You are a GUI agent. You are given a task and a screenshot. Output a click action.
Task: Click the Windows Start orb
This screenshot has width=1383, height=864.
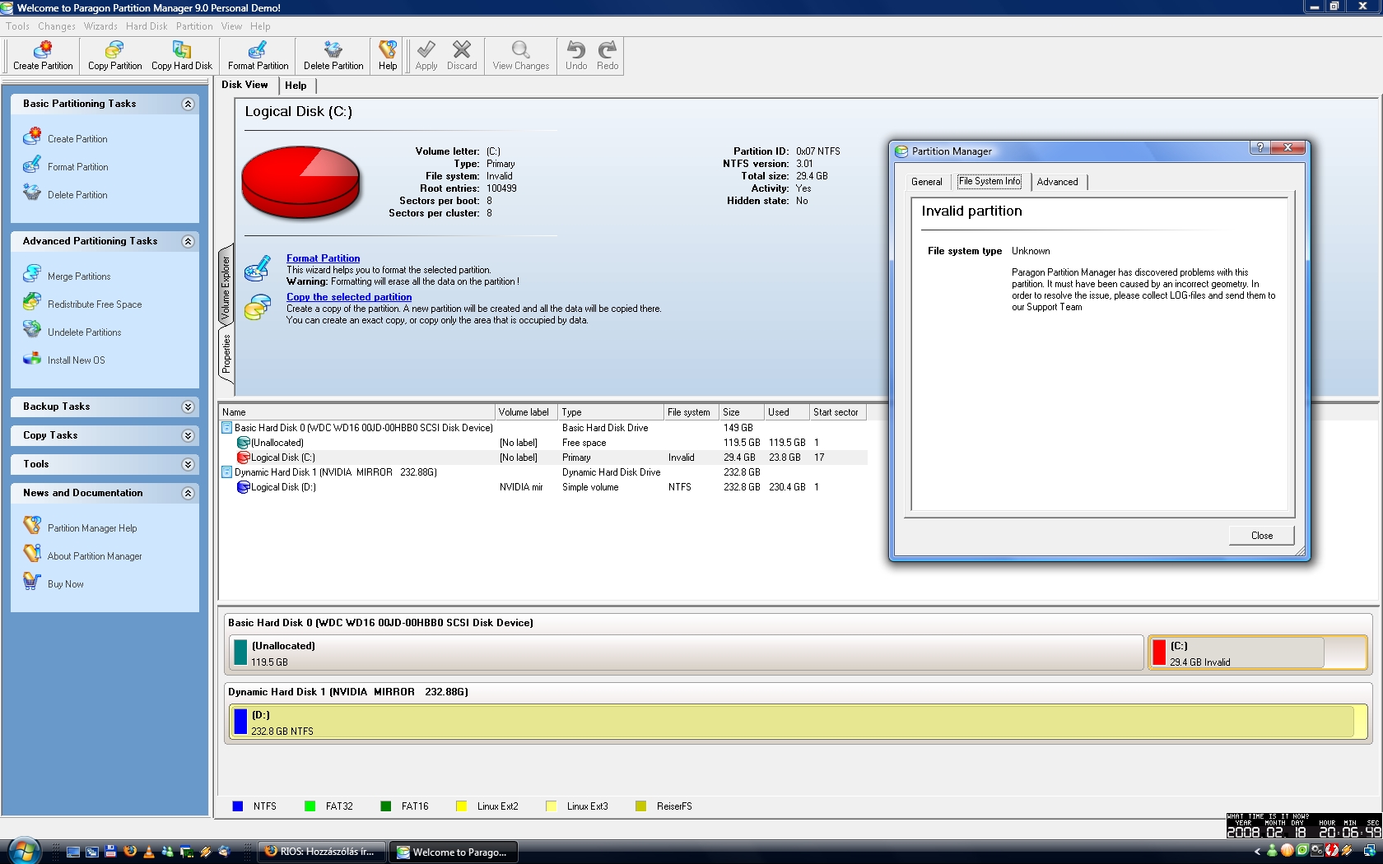click(23, 850)
